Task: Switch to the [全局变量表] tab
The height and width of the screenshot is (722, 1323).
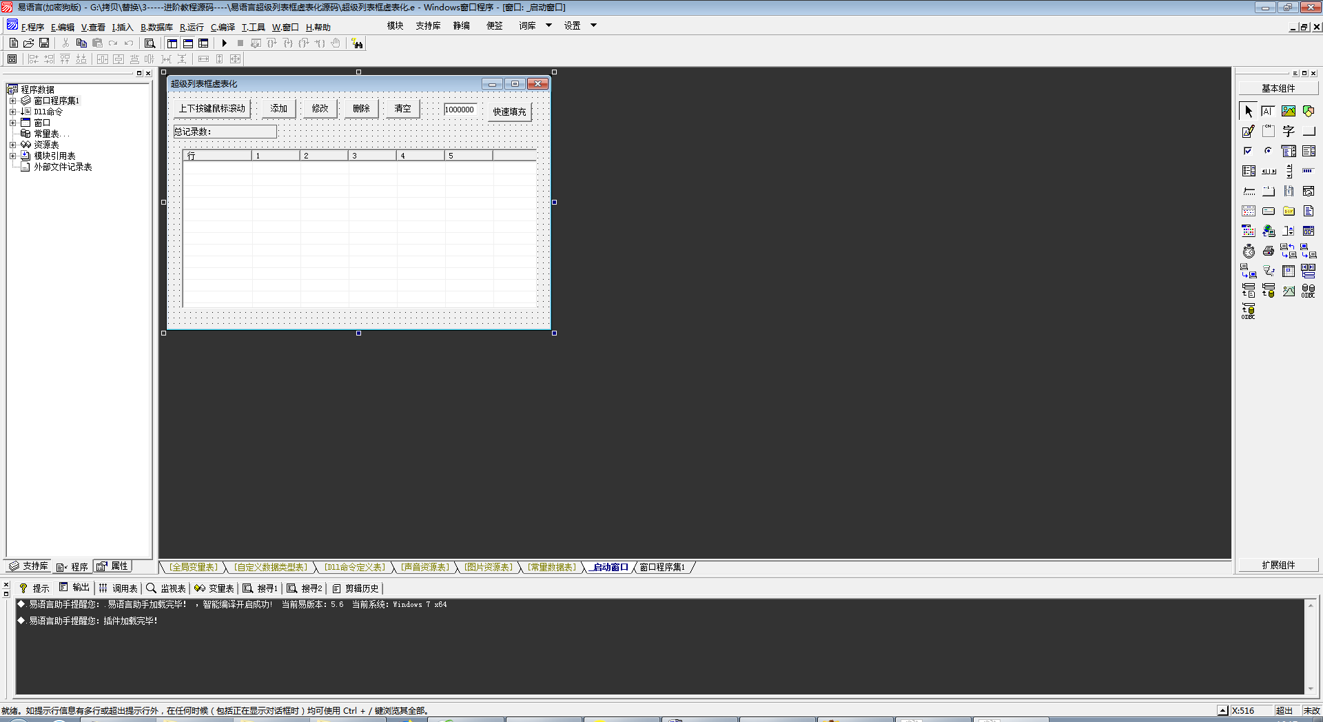Action: click(194, 567)
